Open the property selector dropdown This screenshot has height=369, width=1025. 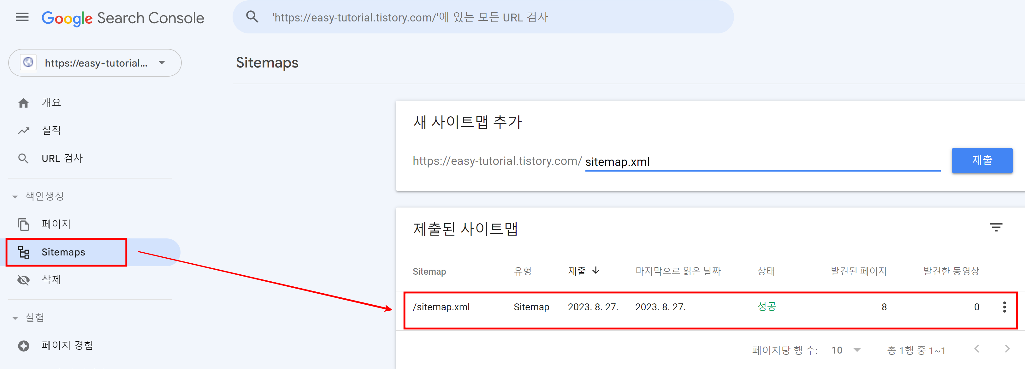(95, 63)
